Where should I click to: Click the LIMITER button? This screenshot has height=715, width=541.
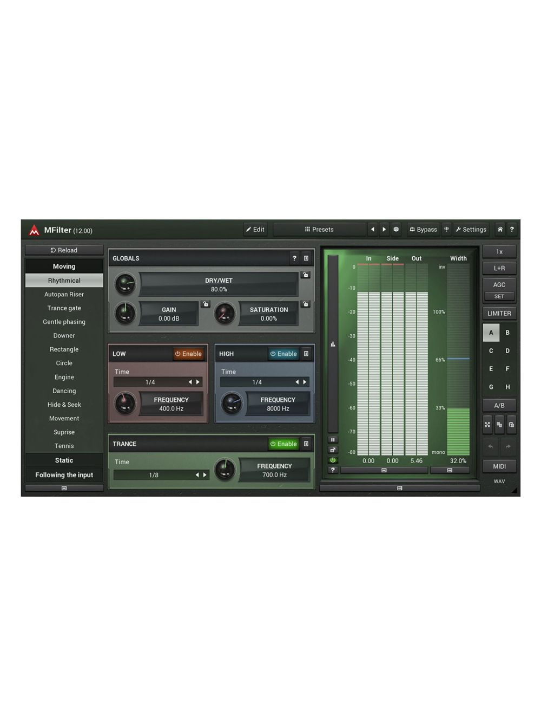coord(499,313)
